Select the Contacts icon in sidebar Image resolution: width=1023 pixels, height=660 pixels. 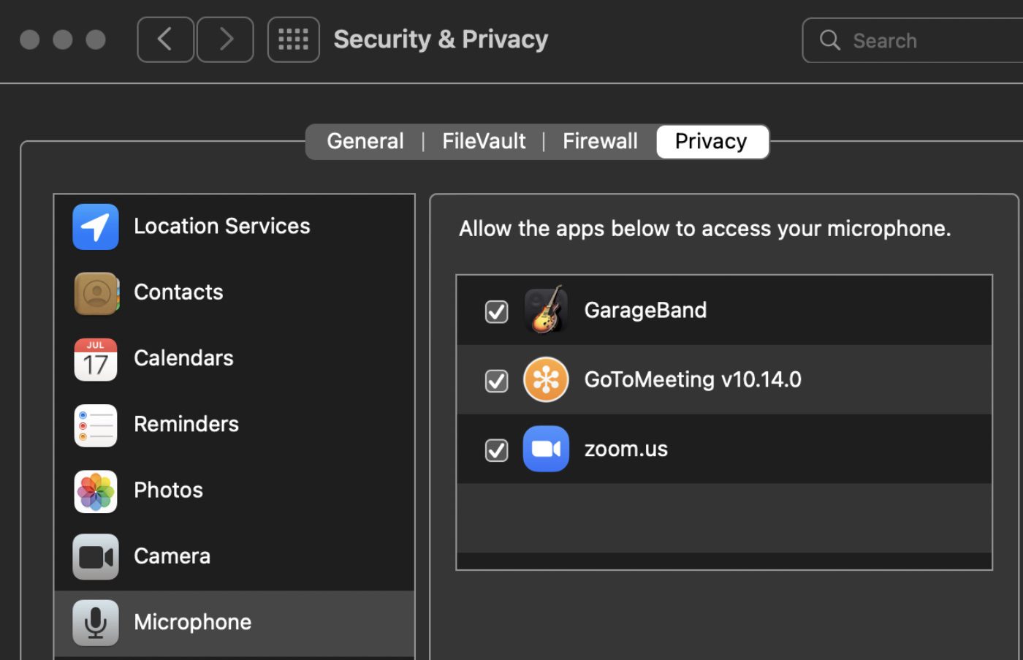(x=96, y=293)
